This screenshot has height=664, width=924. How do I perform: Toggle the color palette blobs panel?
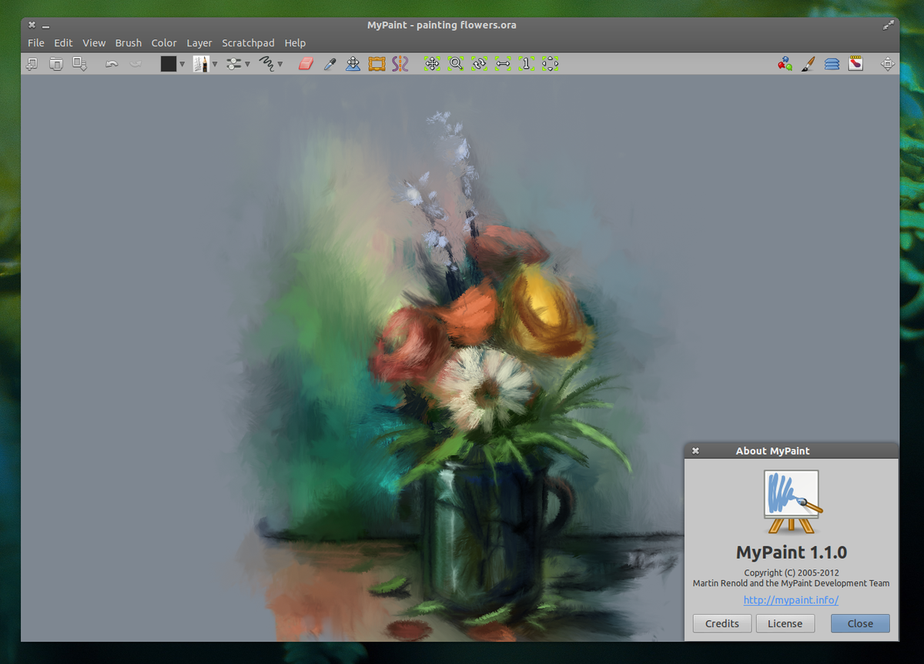(785, 64)
